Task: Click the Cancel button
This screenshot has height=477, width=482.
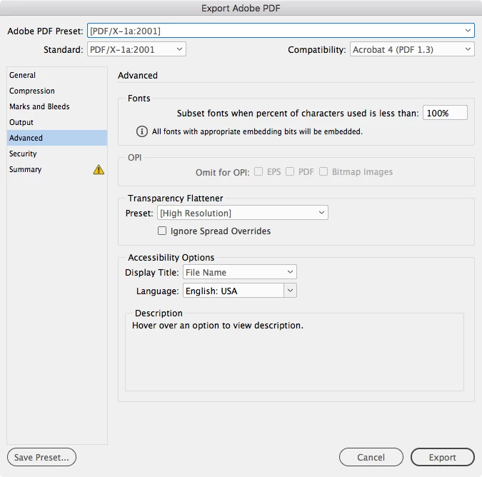Action: [x=371, y=457]
